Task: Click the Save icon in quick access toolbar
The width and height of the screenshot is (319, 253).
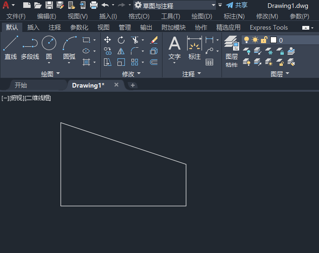Action: click(x=49, y=5)
